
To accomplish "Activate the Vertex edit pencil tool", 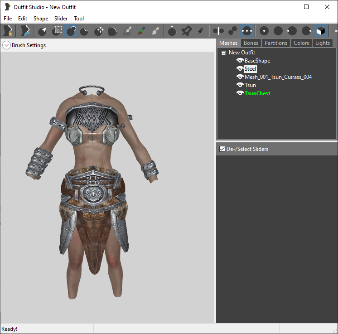I will 200,31.
